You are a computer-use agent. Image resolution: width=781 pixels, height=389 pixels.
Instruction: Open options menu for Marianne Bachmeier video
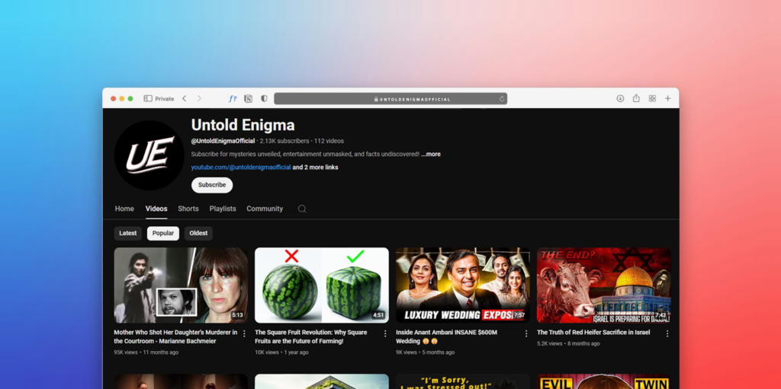point(244,333)
